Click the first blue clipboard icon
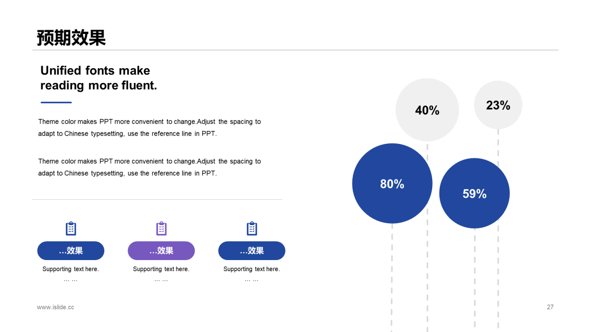 point(71,229)
